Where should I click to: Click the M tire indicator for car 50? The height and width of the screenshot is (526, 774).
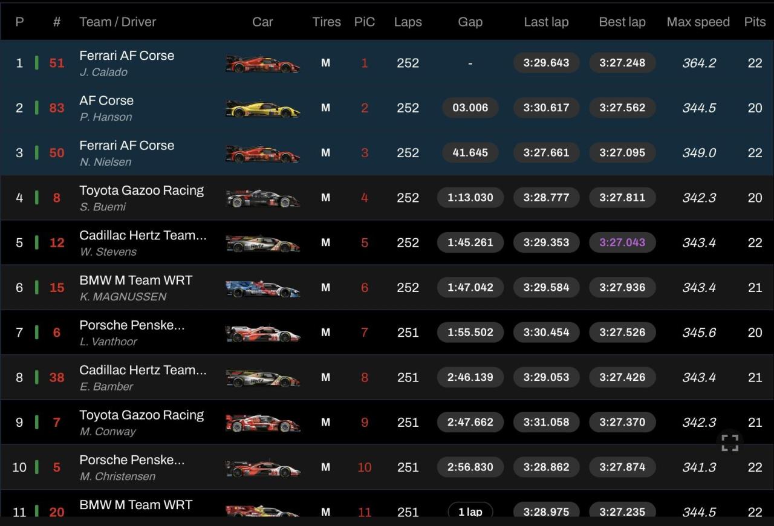pos(325,153)
